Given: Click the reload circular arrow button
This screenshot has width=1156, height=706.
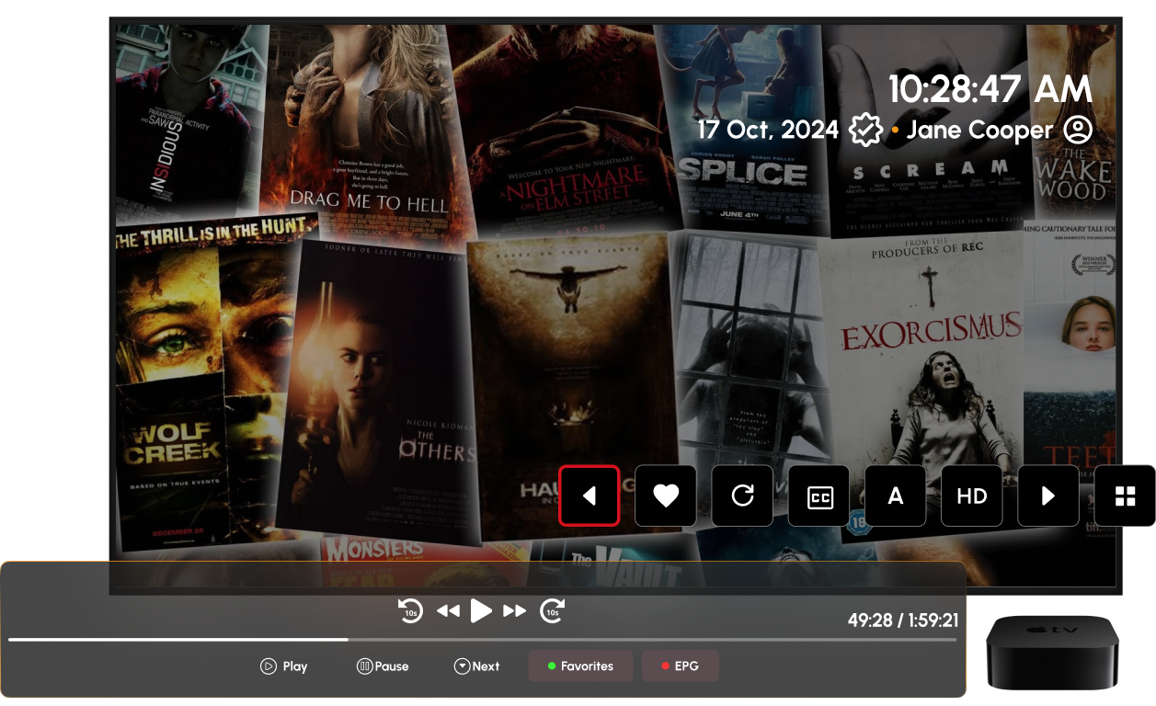Looking at the screenshot, I should 742,496.
